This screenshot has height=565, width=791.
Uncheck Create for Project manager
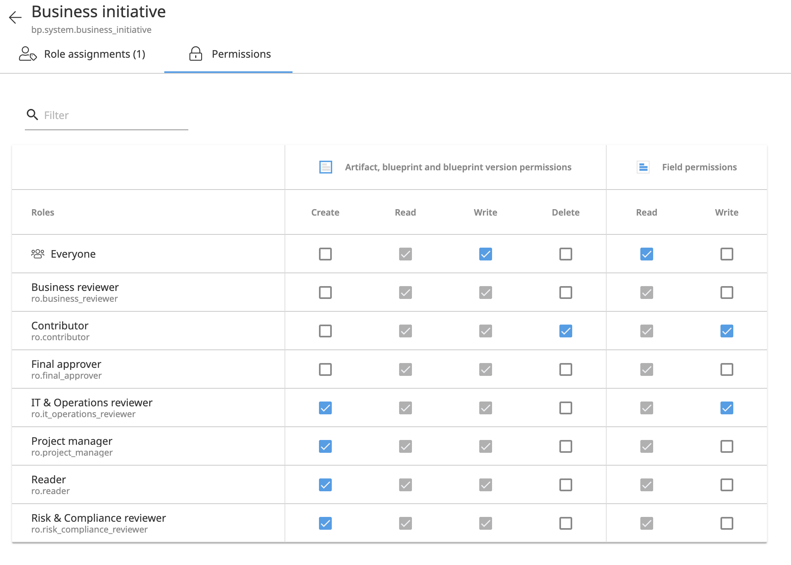click(325, 446)
